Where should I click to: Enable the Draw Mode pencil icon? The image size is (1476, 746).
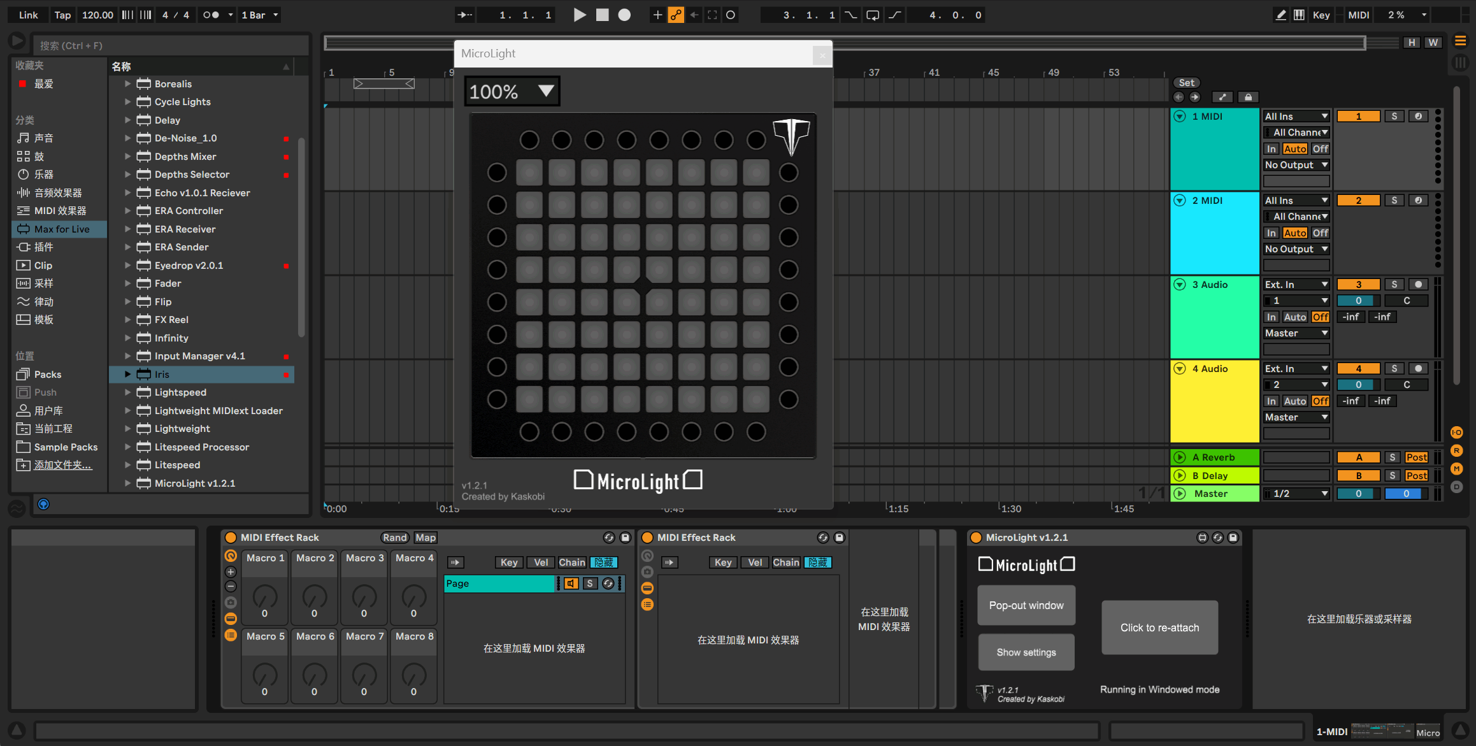(x=1280, y=15)
